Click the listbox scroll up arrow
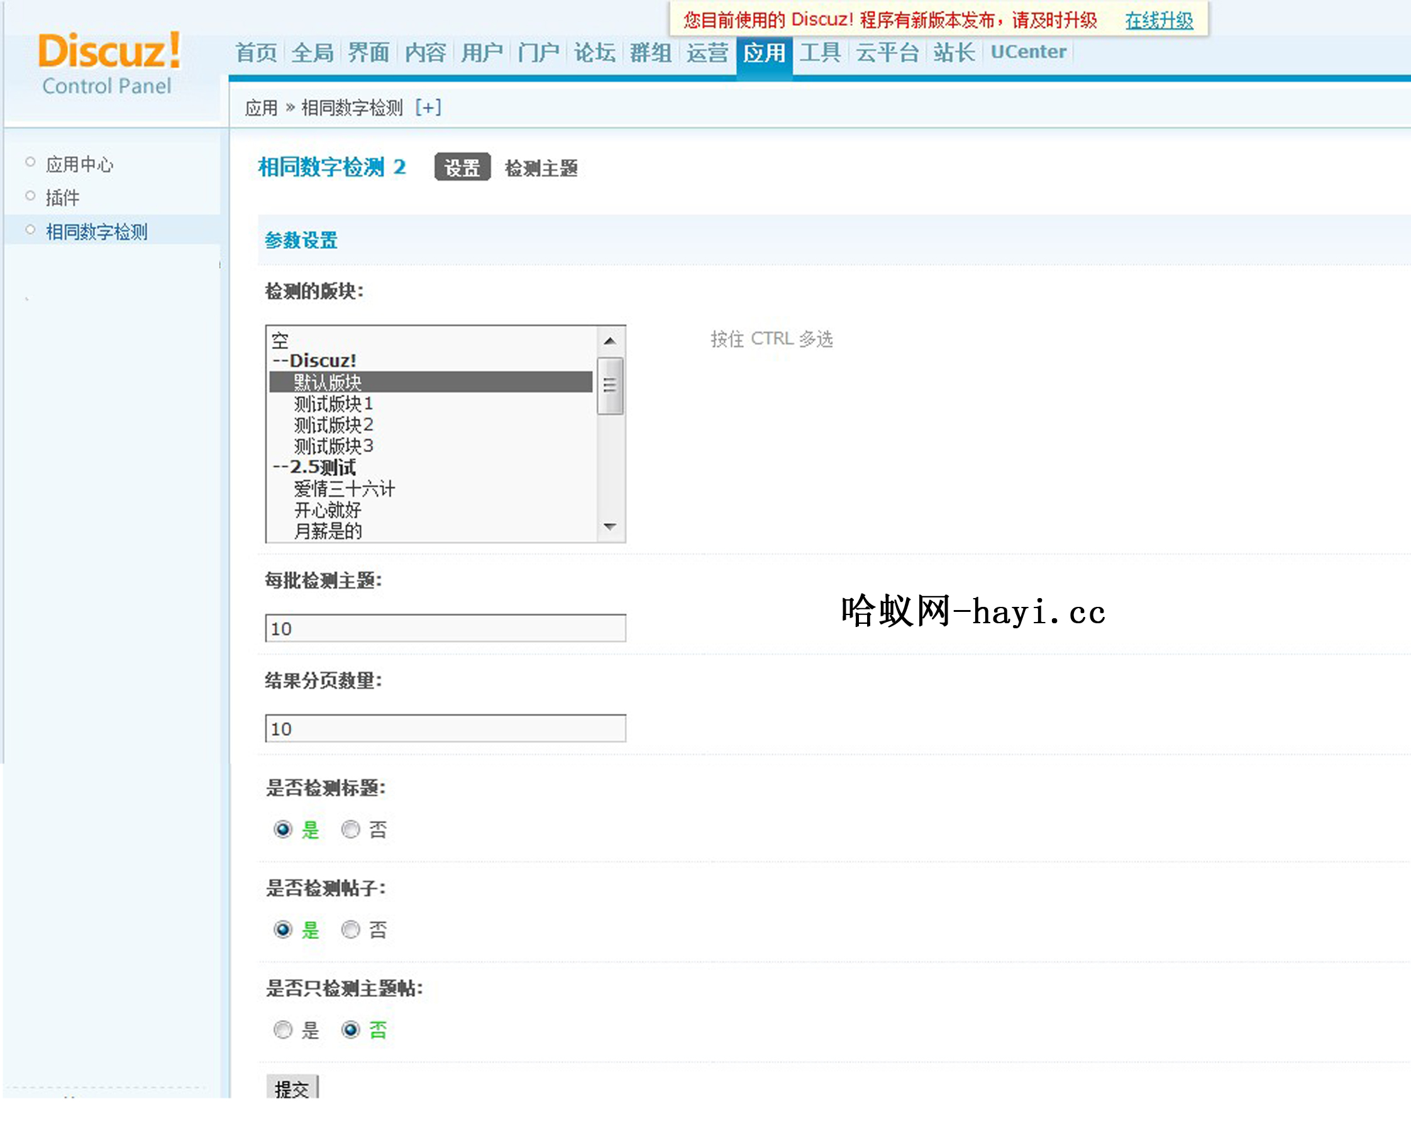 [610, 340]
